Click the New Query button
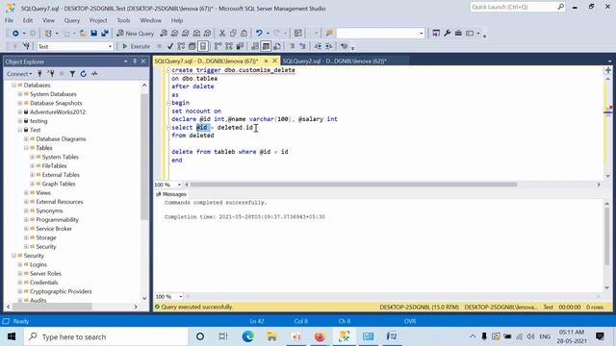 [x=135, y=34]
